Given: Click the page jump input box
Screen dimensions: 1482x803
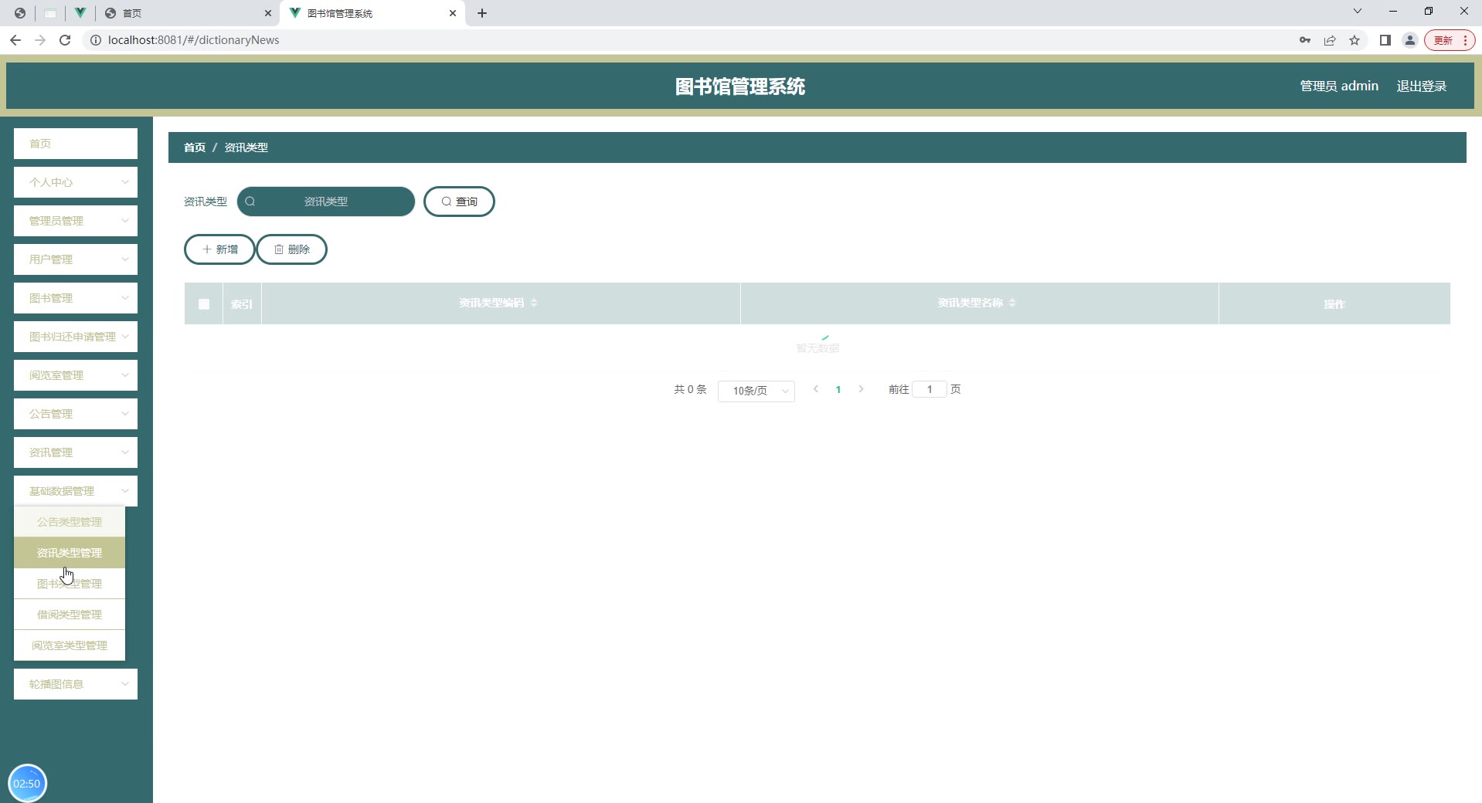Looking at the screenshot, I should (930, 389).
